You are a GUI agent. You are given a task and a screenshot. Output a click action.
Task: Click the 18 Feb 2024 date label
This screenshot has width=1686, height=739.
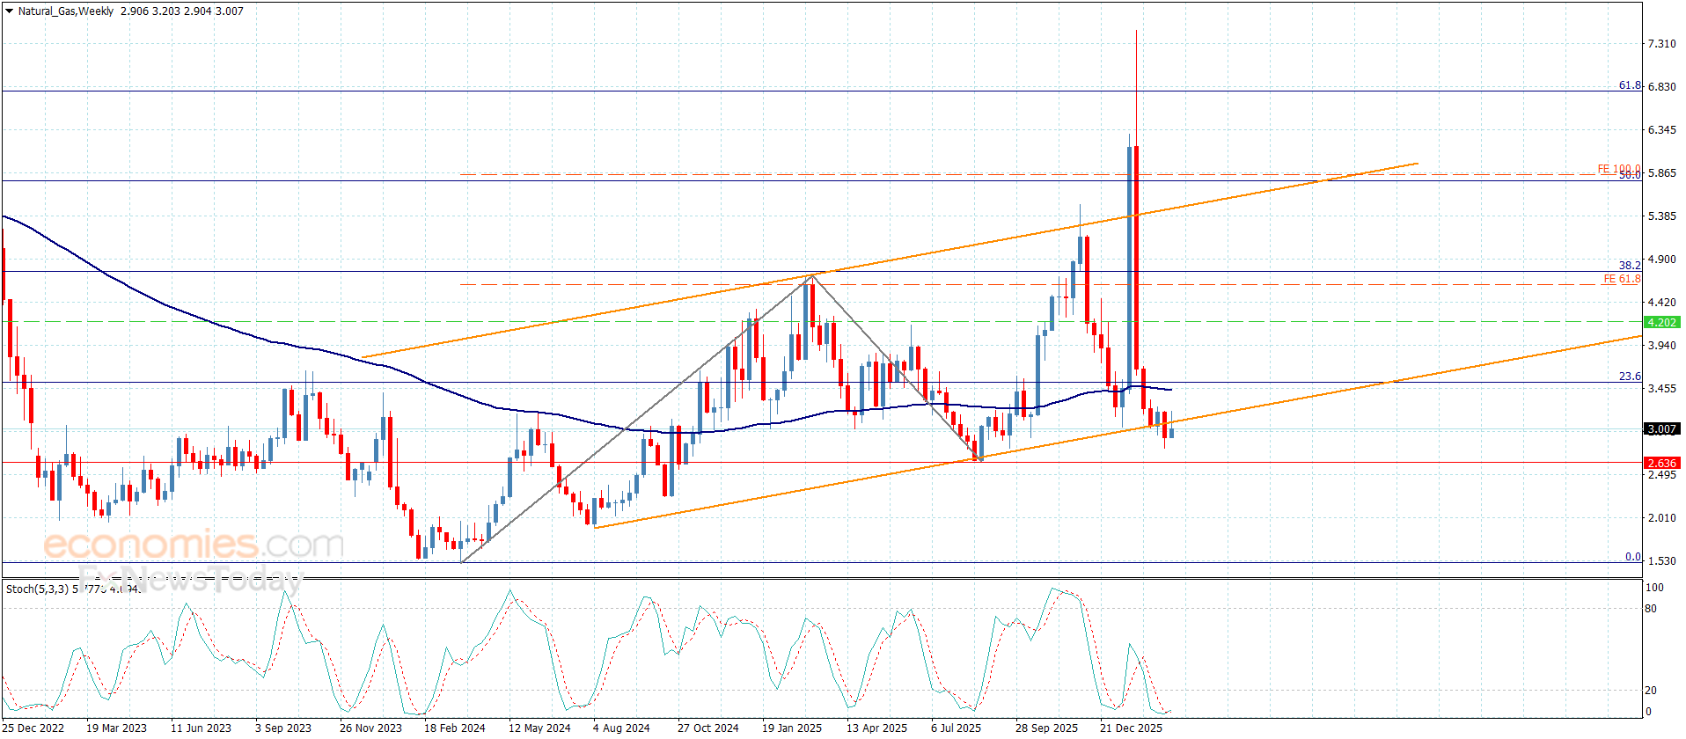coord(454,728)
